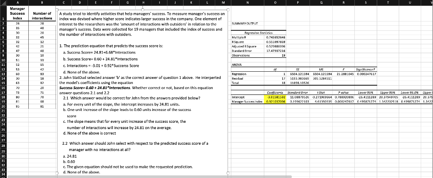
Task: Click the value 0.529880096
Action: [275, 46]
